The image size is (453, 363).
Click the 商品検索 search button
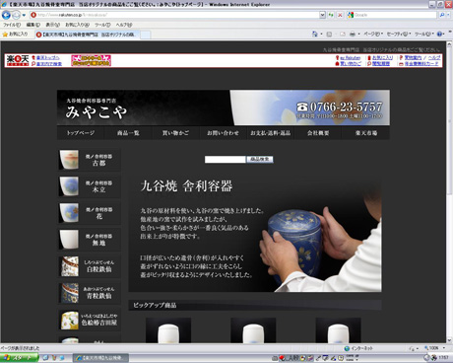[260, 159]
